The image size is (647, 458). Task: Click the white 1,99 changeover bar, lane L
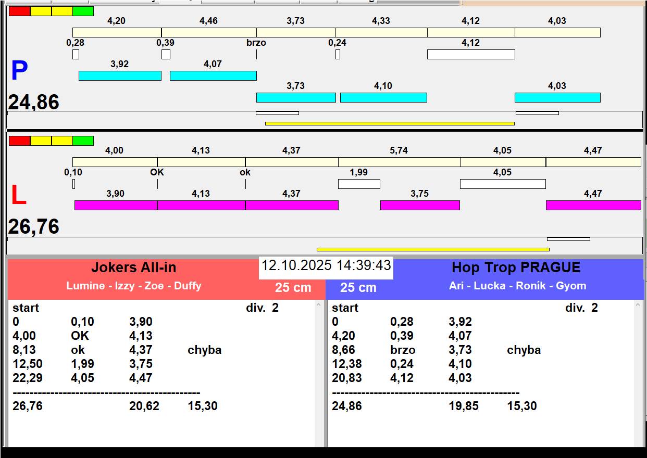359,184
